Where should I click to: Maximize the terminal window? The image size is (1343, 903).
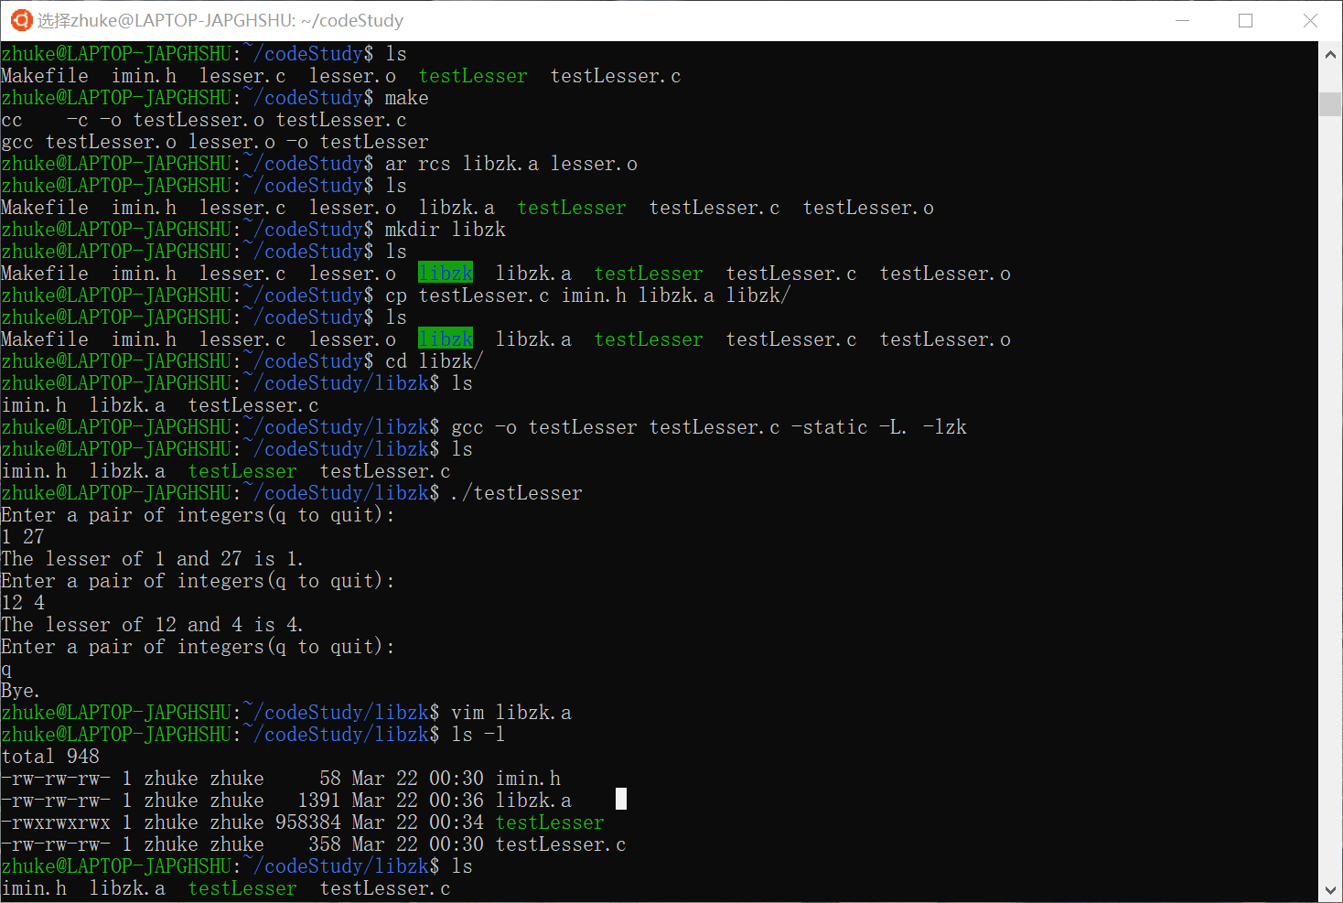[1245, 20]
